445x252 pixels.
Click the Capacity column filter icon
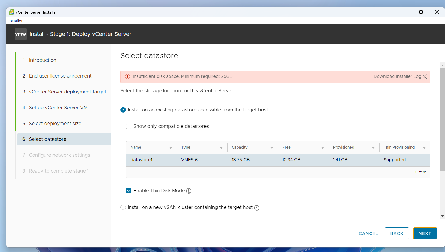coord(272,148)
